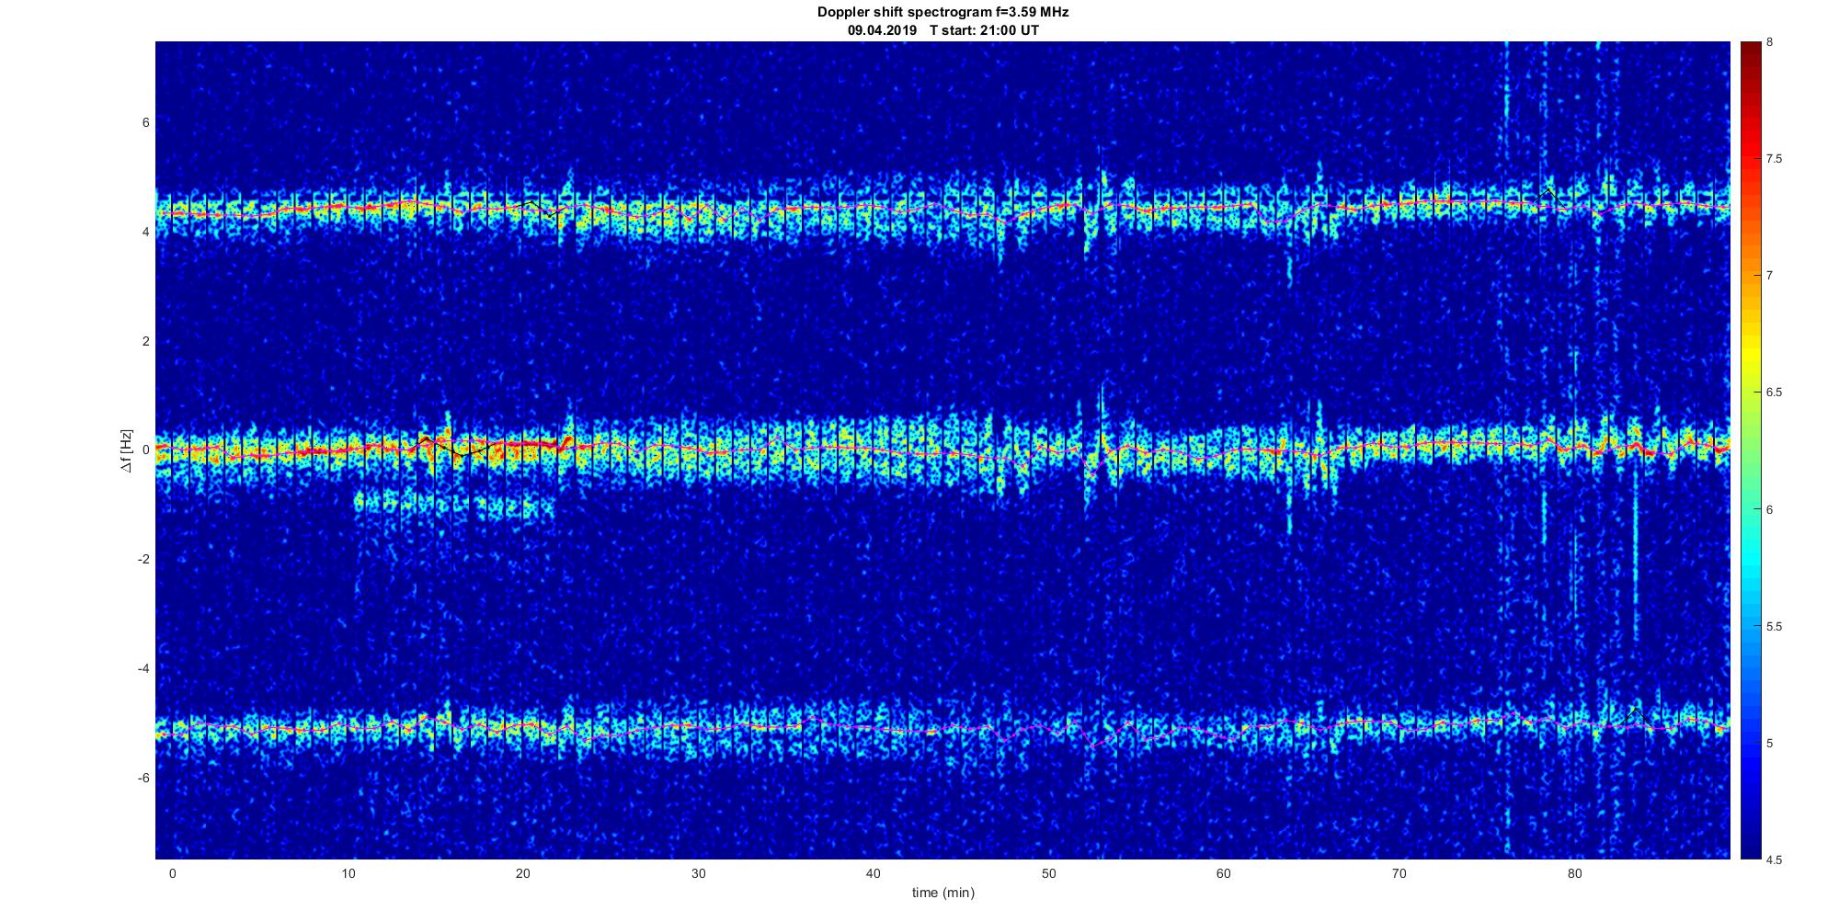This screenshot has width=1839, height=922.
Task: Click the lower signal trace near -5 Hz
Action: pos(942,726)
